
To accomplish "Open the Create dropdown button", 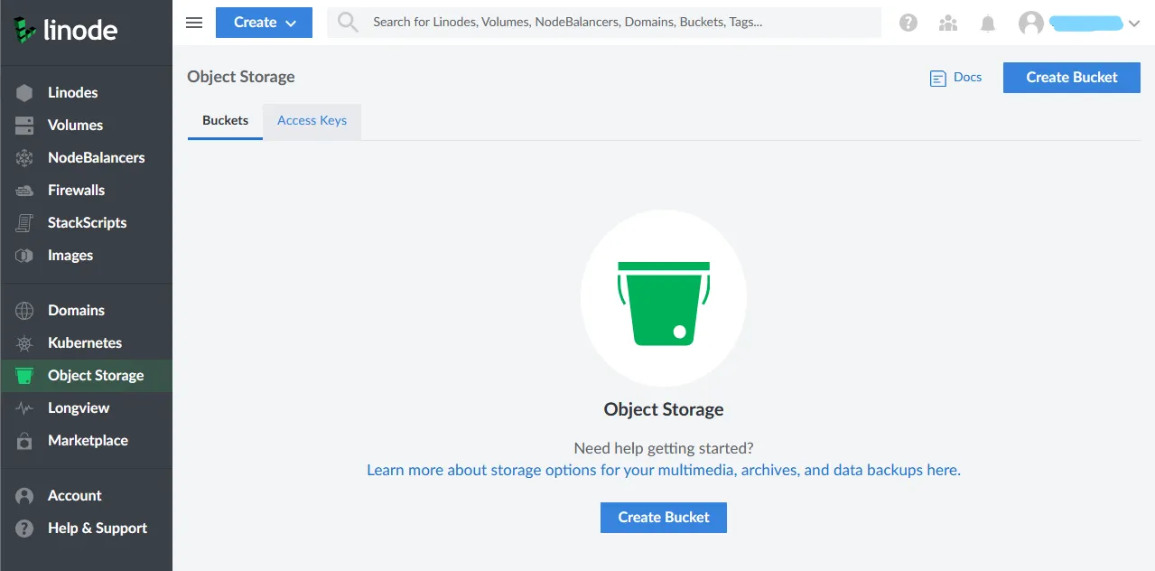I will pyautogui.click(x=264, y=23).
